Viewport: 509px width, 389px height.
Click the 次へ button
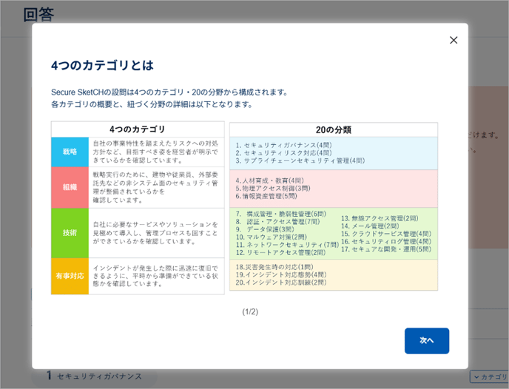point(427,341)
